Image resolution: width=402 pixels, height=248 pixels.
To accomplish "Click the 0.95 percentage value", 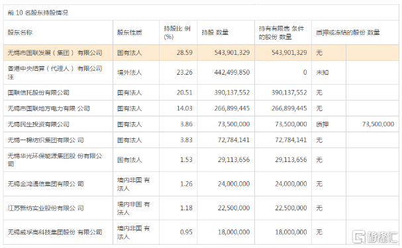I will (x=186, y=232).
